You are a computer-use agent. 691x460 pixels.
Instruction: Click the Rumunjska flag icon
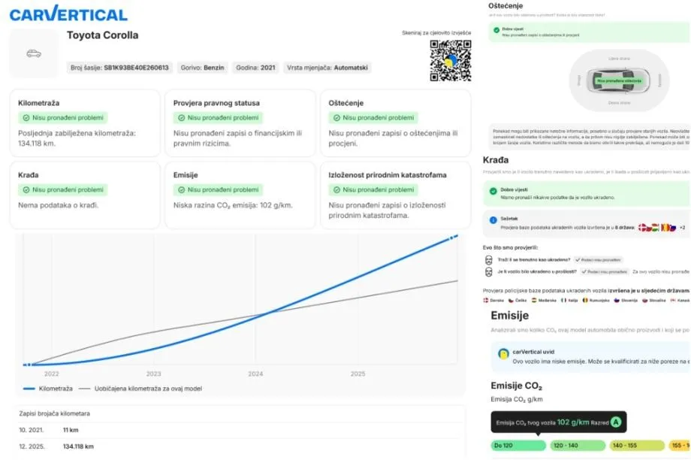[x=585, y=301]
